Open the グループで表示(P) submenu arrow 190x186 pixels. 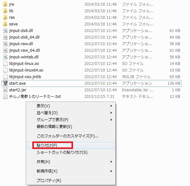(111, 120)
